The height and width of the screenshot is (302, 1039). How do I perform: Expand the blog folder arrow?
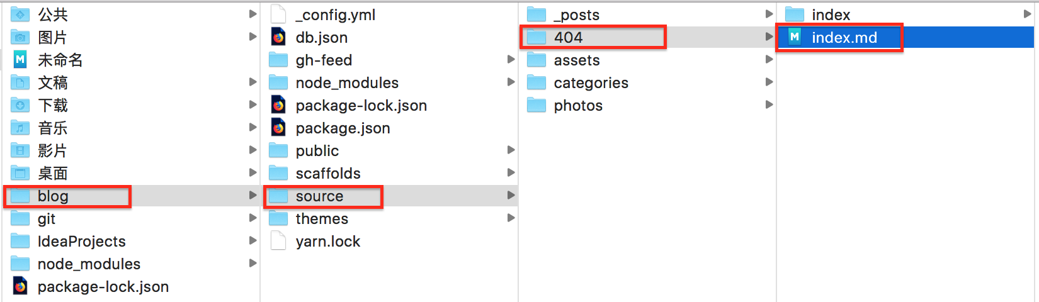click(253, 196)
